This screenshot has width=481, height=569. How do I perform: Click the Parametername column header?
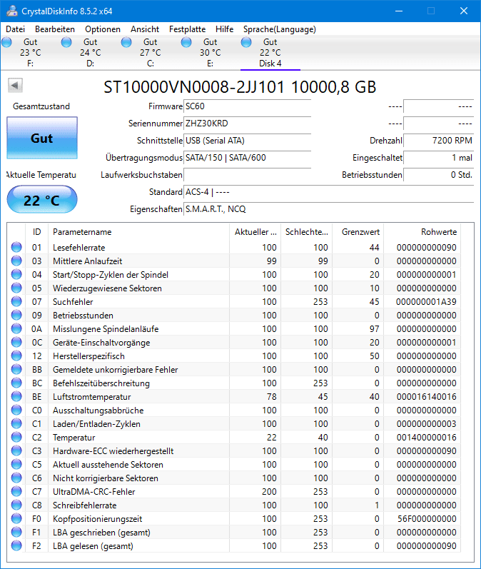point(138,232)
